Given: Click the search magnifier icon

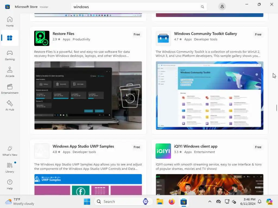Looking at the screenshot, I should tap(202, 7).
